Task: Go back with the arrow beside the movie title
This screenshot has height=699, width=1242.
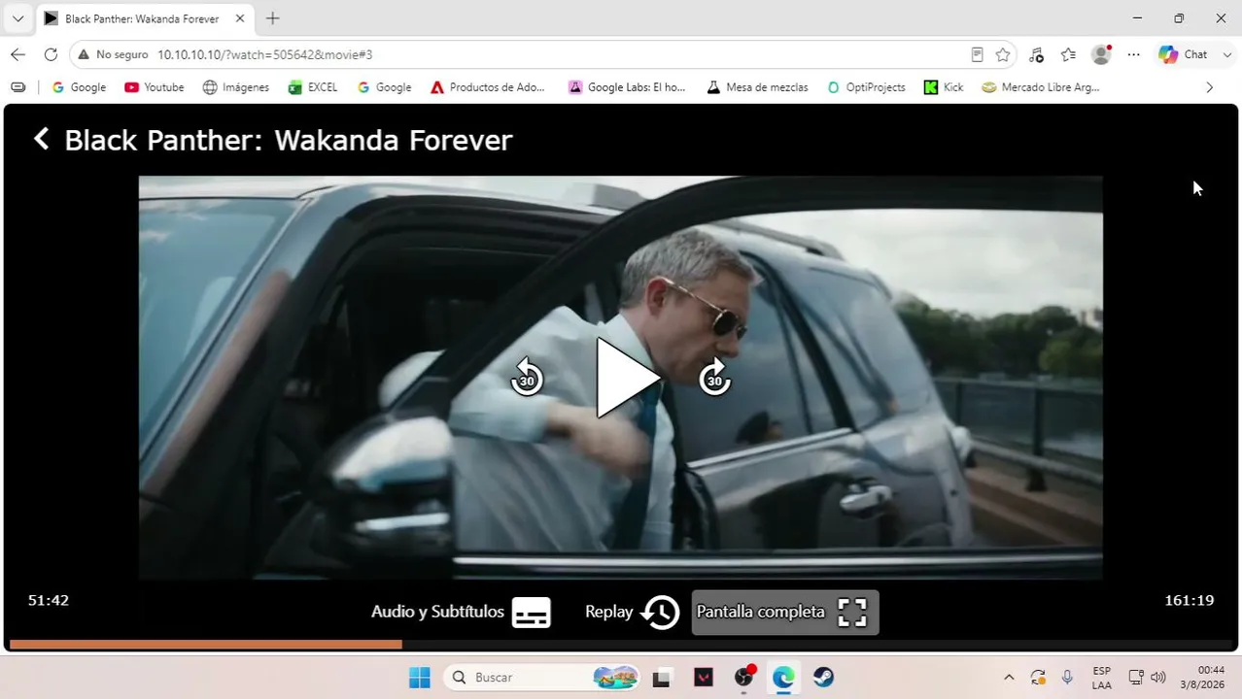Action: [x=41, y=140]
